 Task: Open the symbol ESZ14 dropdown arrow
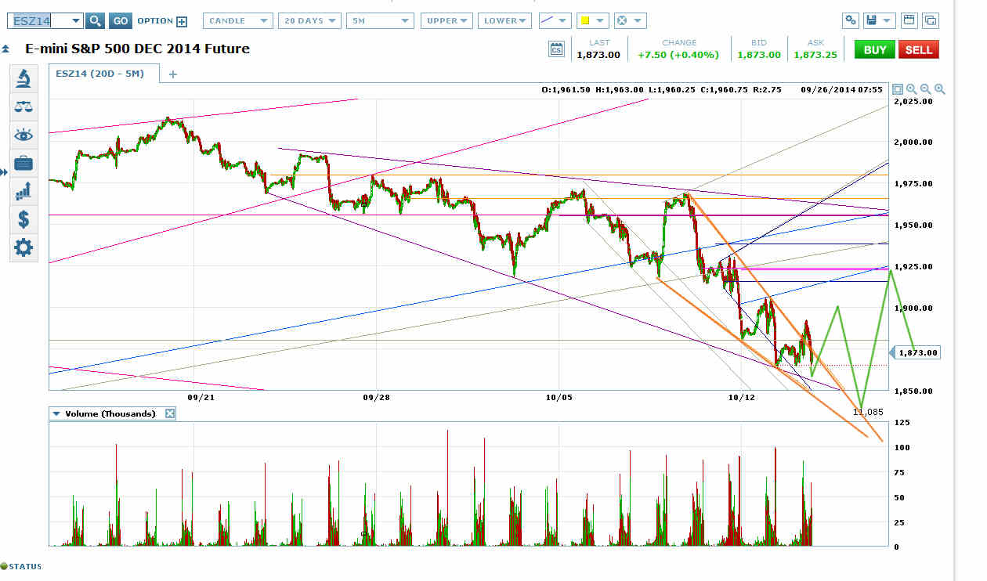tap(75, 21)
